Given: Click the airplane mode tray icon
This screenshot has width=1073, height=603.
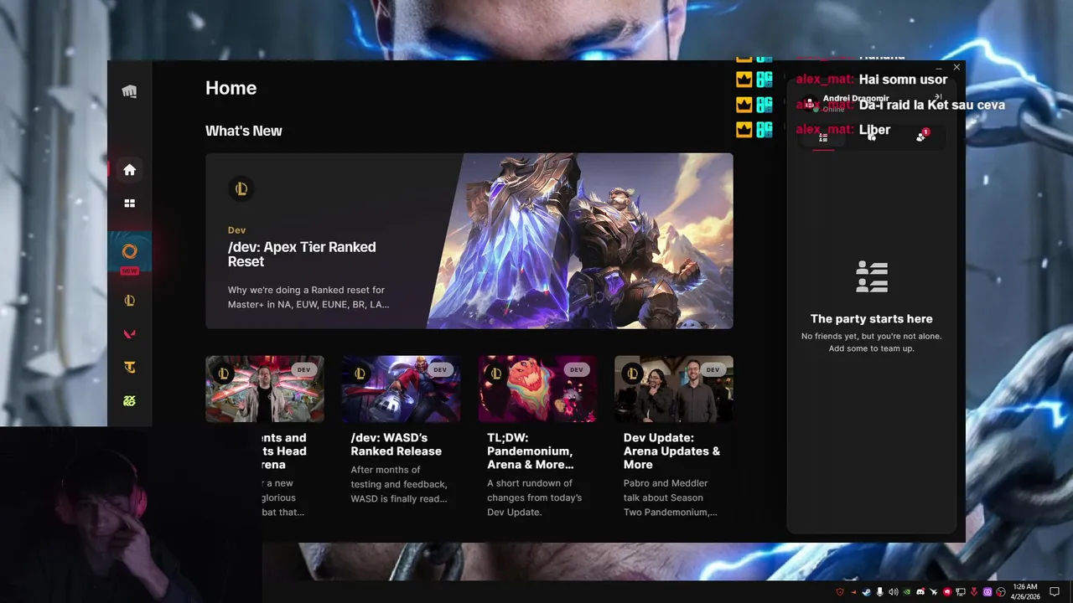Looking at the screenshot, I should [934, 592].
